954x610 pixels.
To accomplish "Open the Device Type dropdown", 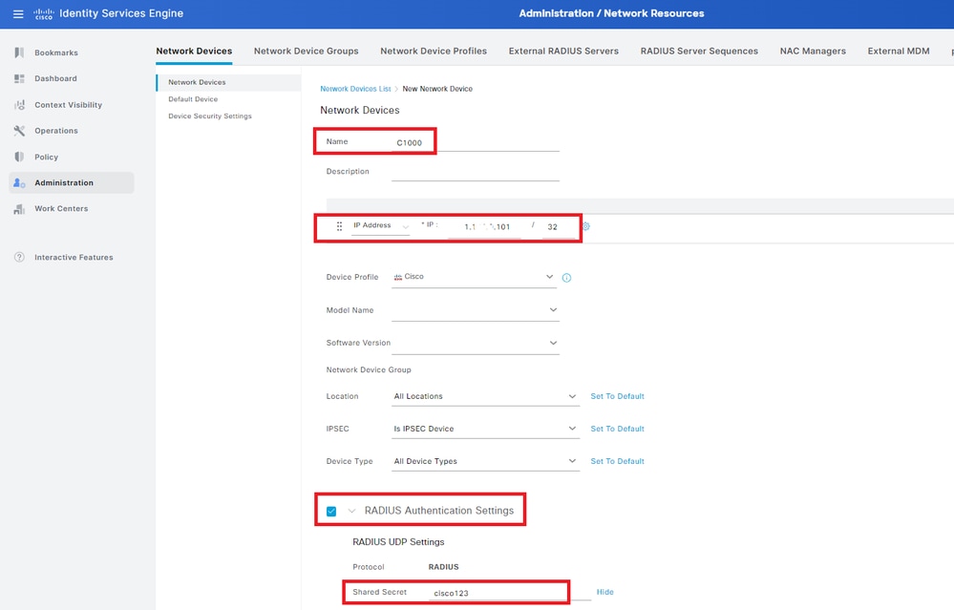I will (485, 462).
